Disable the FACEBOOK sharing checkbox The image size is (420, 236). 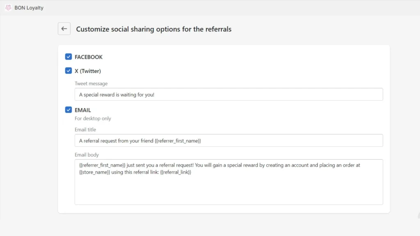click(x=68, y=57)
